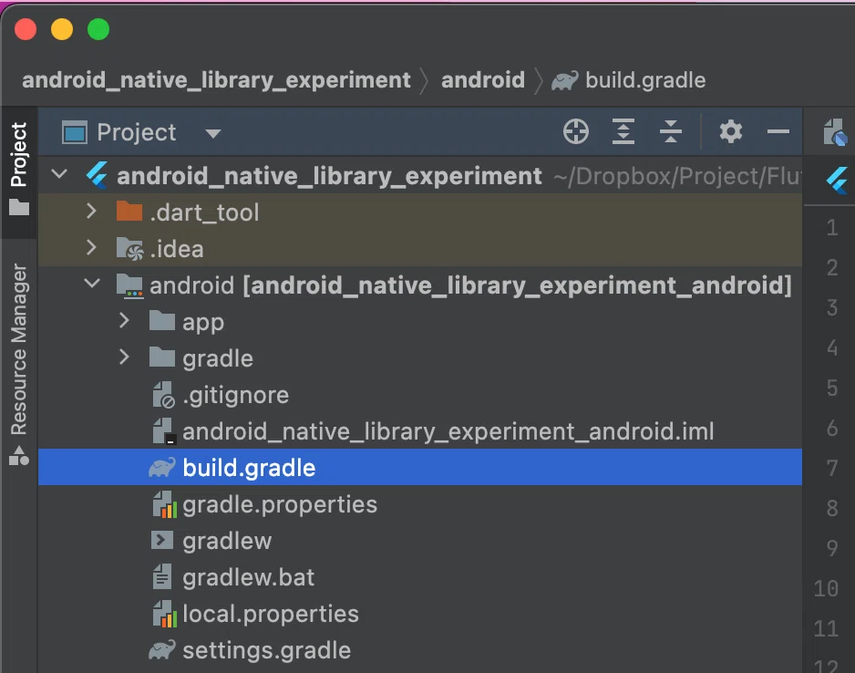This screenshot has height=673, width=855.
Task: Click line number 7 in editor gutter
Action: point(831,468)
